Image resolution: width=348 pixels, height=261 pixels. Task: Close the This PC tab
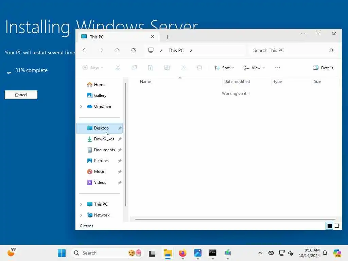pos(152,37)
